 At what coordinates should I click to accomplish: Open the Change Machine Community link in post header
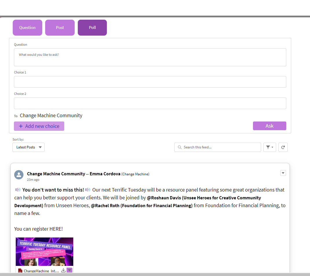tap(56, 174)
